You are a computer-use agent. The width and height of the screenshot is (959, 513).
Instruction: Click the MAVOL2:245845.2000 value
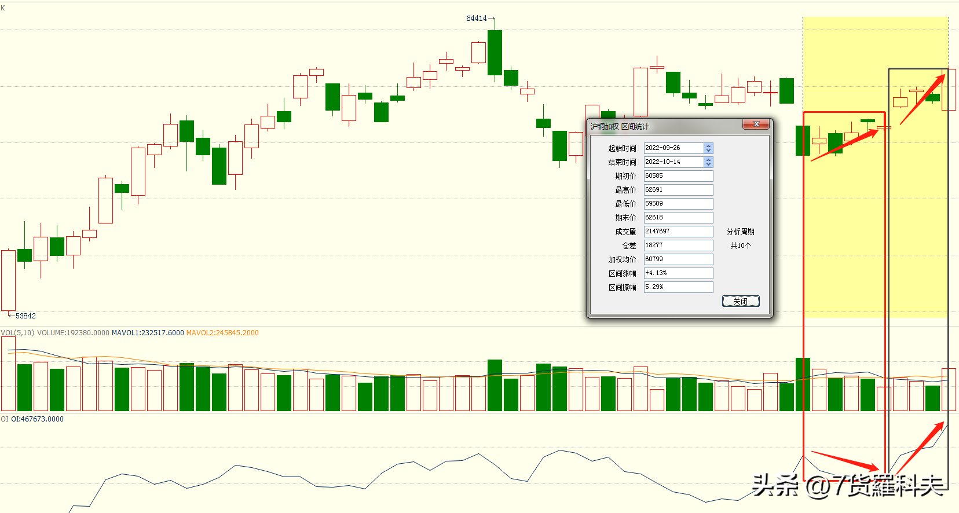[222, 333]
